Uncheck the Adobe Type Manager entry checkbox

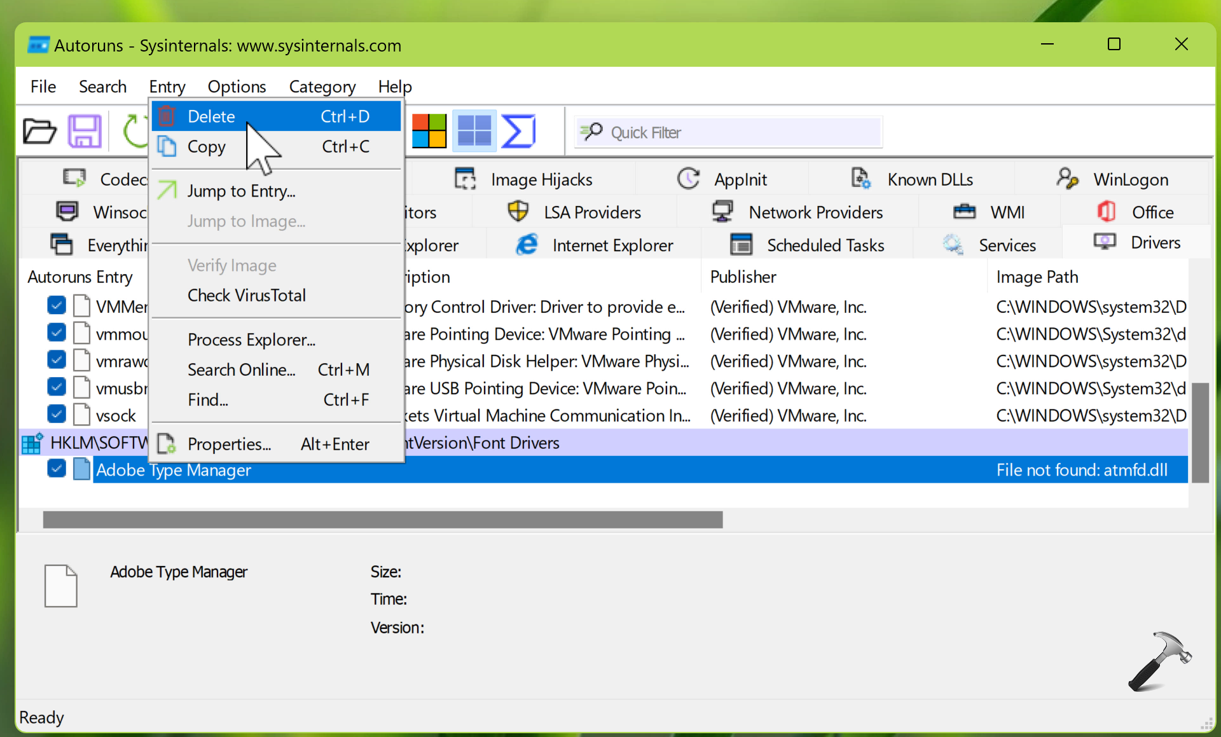click(x=57, y=469)
